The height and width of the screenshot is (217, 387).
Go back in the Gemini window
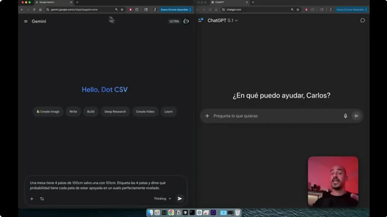[x=22, y=10]
